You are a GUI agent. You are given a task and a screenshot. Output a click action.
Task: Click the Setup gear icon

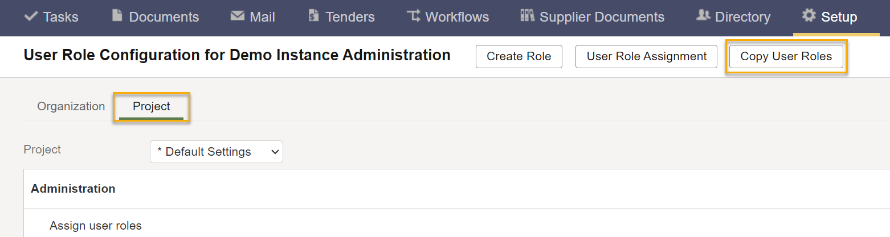[809, 15]
